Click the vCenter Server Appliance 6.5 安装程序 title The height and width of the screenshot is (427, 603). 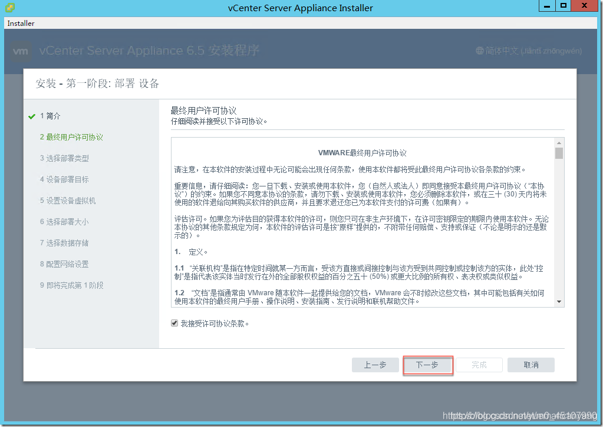coord(149,50)
